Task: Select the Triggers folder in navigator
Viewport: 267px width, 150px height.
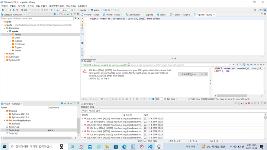Action: (x=18, y=47)
